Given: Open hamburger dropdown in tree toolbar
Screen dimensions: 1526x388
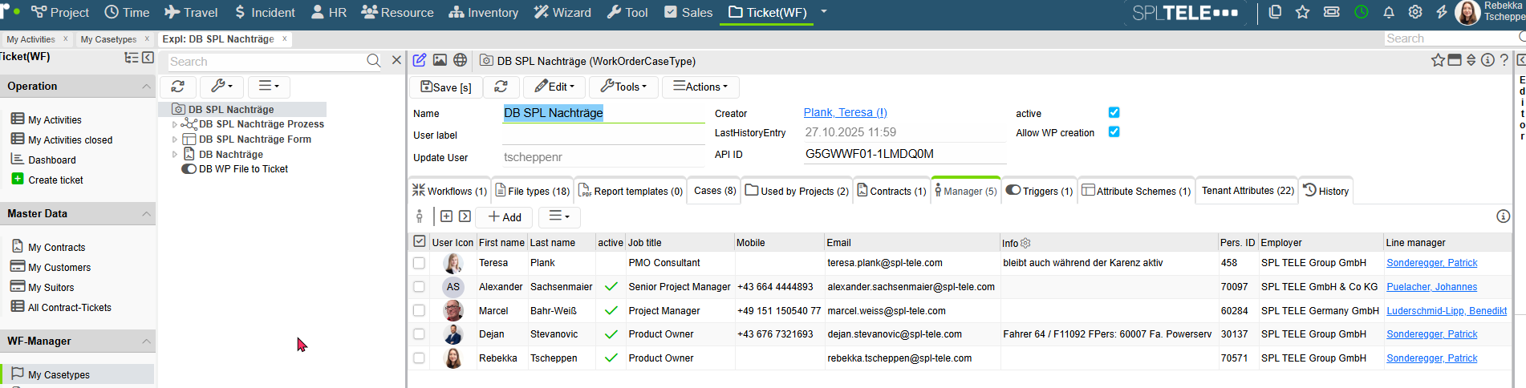Looking at the screenshot, I should point(269,87).
